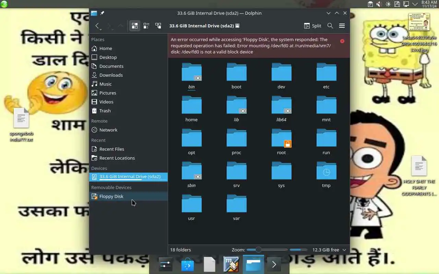
Task: Open Network under Remote
Action: (x=128, y=130)
